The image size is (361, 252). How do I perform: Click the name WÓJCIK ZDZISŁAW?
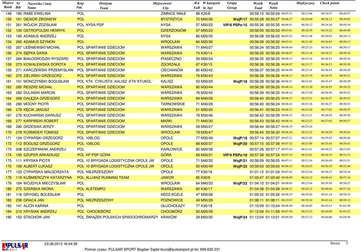pos(40,25)
